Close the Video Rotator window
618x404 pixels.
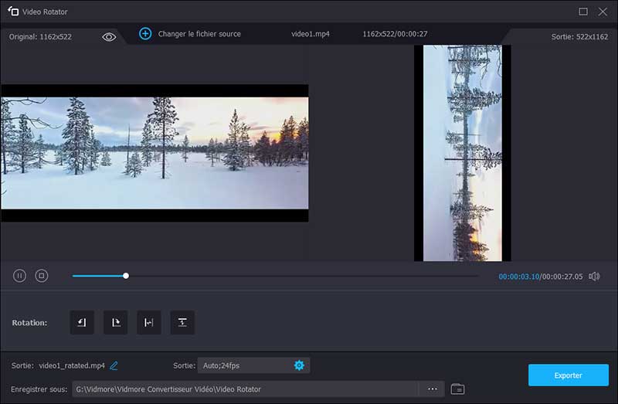pos(603,12)
